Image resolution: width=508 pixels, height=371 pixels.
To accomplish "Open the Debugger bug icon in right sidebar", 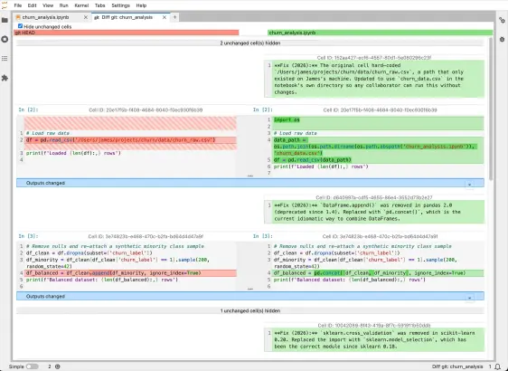I will 502,39.
